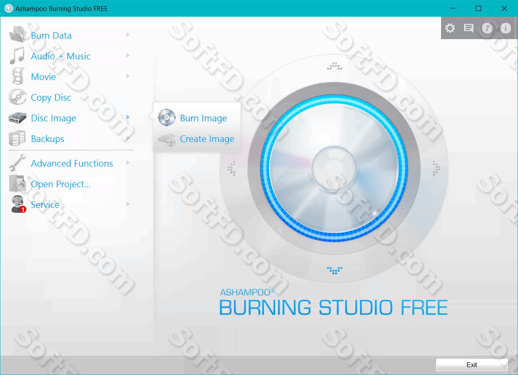Viewport: 518px width, 375px height.
Task: Click the Disc Image drive icon
Action: pyautogui.click(x=18, y=118)
